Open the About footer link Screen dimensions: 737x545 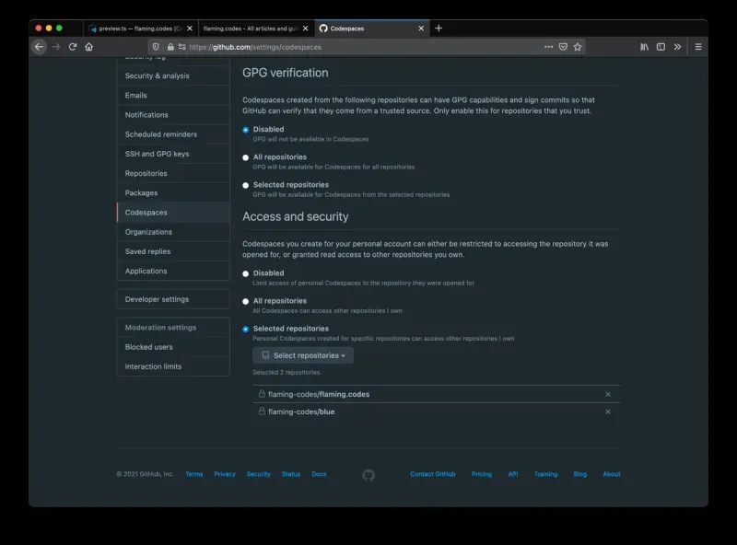[x=612, y=474]
